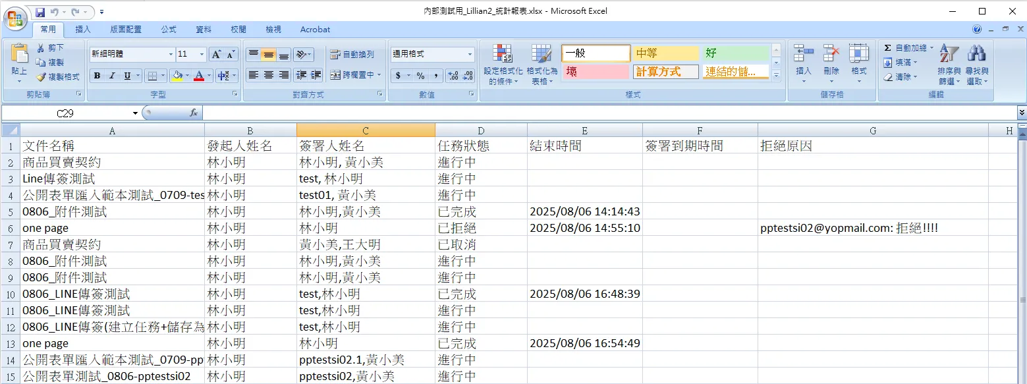The image size is (1027, 384).
Task: Click the AutoSum (自動加總) sigma icon
Action: pos(887,48)
